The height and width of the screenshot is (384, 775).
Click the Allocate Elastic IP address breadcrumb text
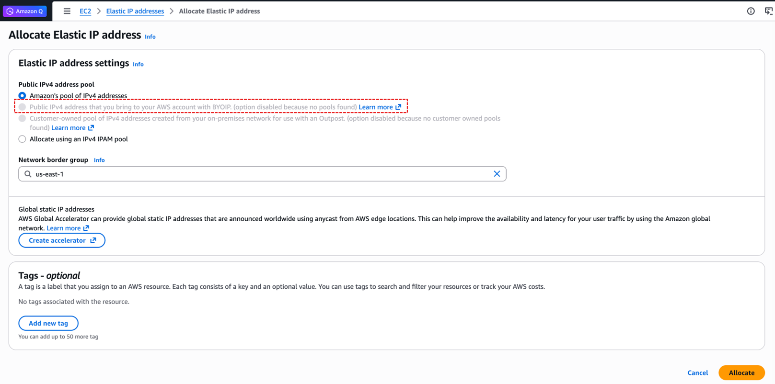click(x=220, y=11)
